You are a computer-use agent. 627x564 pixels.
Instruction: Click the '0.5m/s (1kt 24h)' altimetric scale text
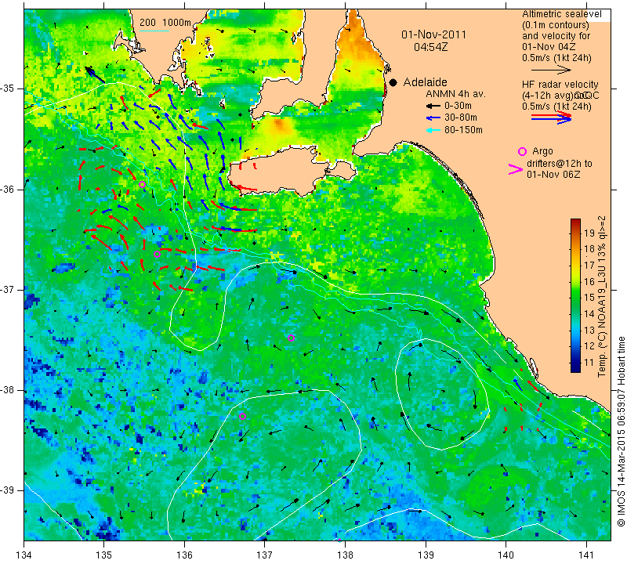pos(556,57)
